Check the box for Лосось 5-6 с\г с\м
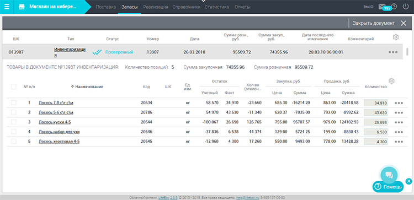Viewport: 414px width, 200px height. click(x=13, y=112)
